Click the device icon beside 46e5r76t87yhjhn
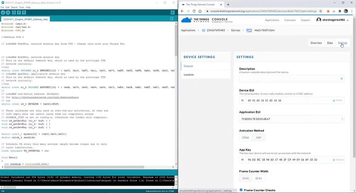 coord(249,30)
